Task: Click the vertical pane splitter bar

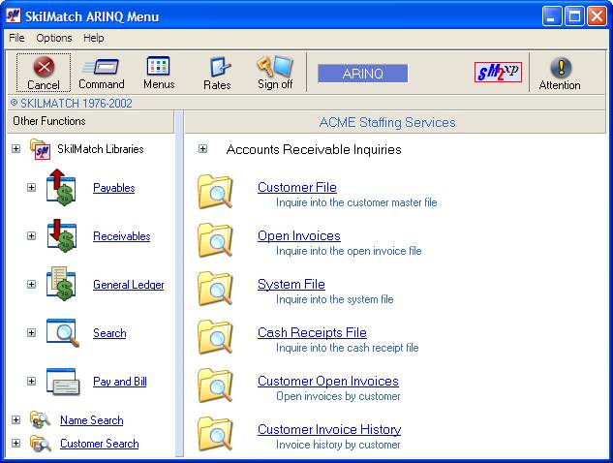Action: 179,284
